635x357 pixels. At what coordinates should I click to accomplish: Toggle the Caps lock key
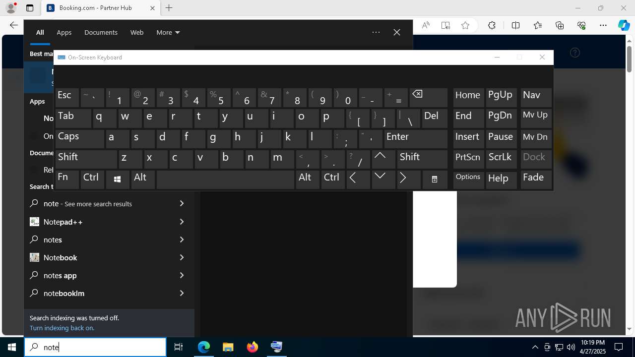coord(79,139)
